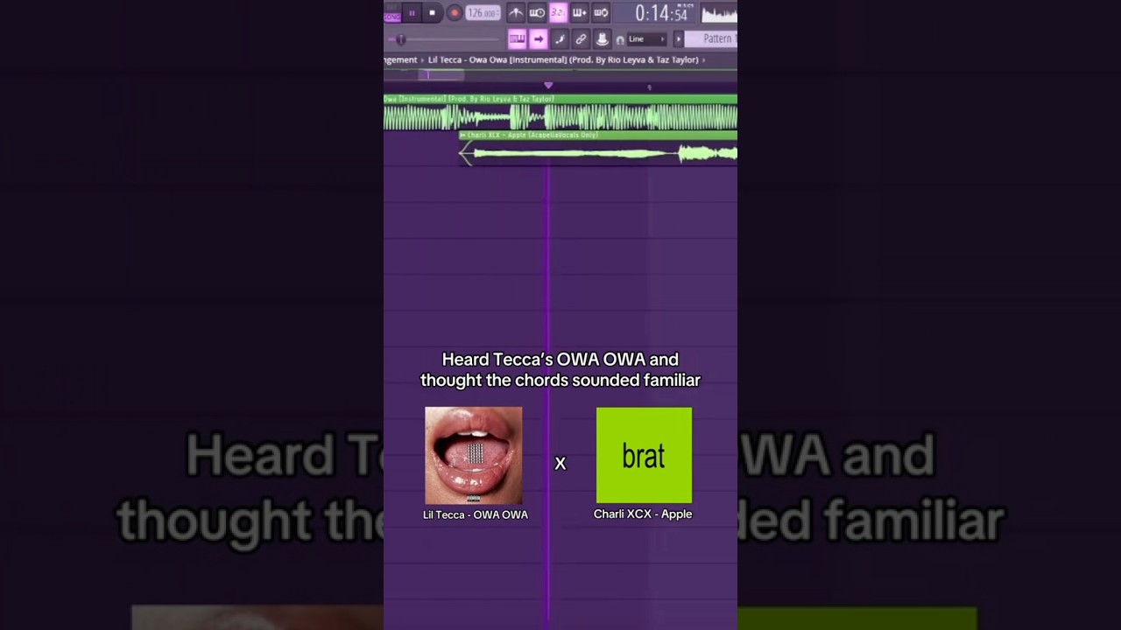The width and height of the screenshot is (1121, 630).
Task: Expand the arrow after the breadcrumb title
Action: pos(703,60)
